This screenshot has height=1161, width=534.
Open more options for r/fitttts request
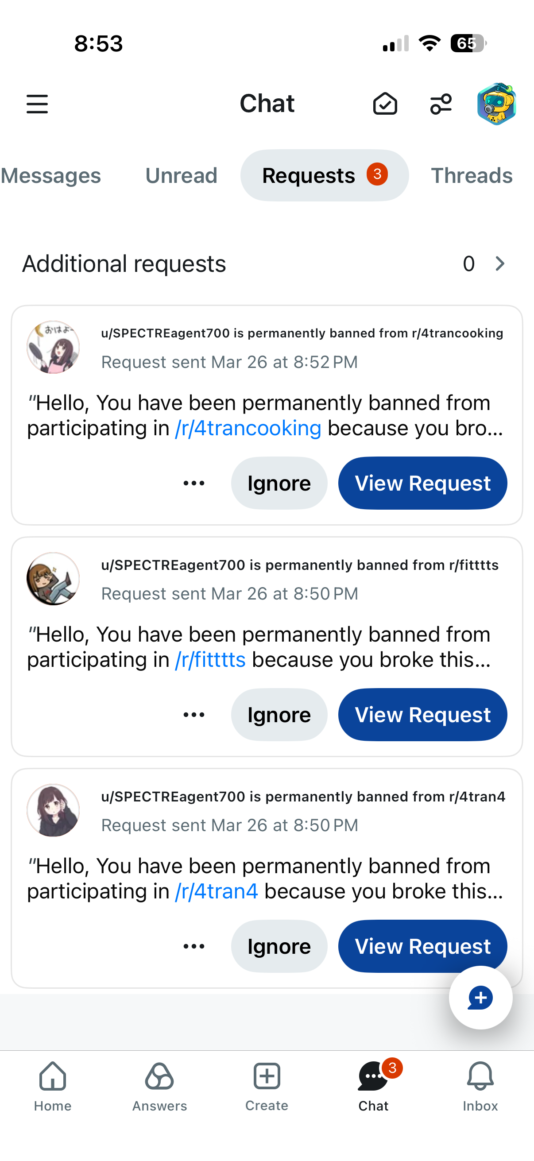[x=194, y=715]
